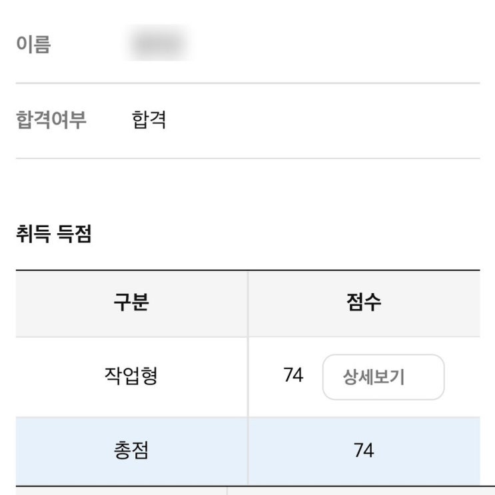Image resolution: width=495 pixels, height=495 pixels.
Task: Click the 취득 득점 heading
Action: (53, 235)
